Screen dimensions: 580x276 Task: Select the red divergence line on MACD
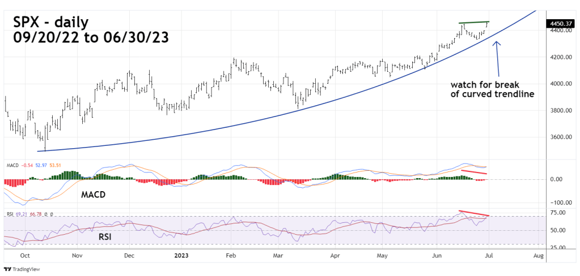pos(473,171)
